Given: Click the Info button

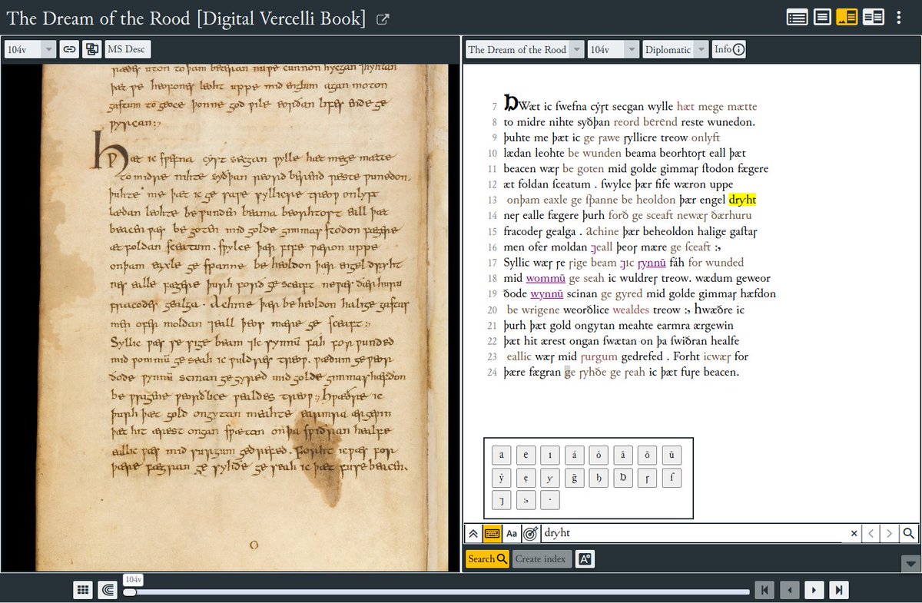Looking at the screenshot, I should coord(728,49).
